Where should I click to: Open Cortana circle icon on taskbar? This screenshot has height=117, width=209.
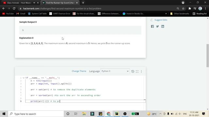tap(68, 114)
